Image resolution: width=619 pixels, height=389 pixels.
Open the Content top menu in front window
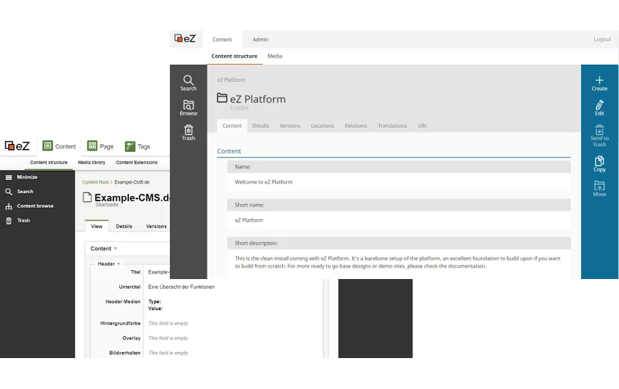pyautogui.click(x=222, y=39)
